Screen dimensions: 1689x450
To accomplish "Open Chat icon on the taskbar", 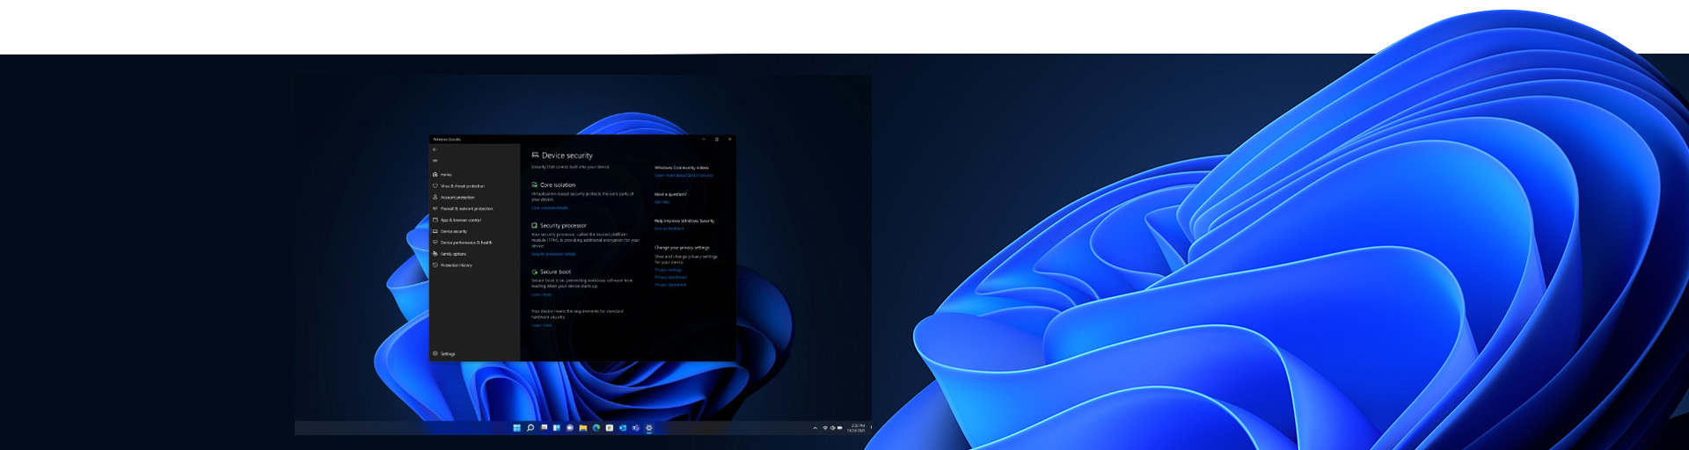I will point(570,428).
